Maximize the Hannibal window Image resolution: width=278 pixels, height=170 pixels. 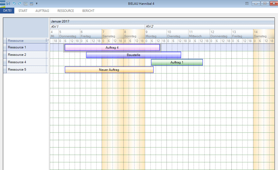pyautogui.click(x=264, y=3)
